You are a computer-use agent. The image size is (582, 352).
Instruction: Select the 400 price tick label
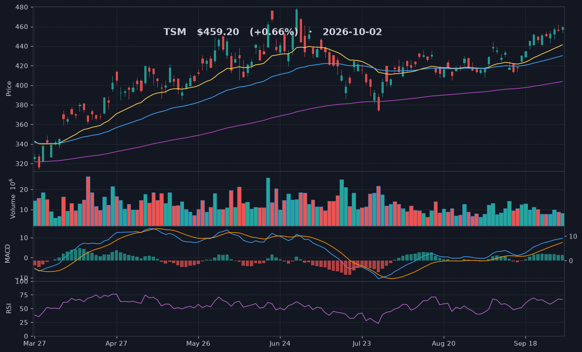click(x=22, y=86)
